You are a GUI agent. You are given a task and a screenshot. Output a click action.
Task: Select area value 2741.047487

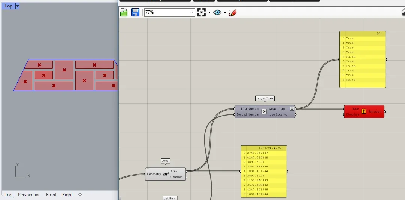257,153
